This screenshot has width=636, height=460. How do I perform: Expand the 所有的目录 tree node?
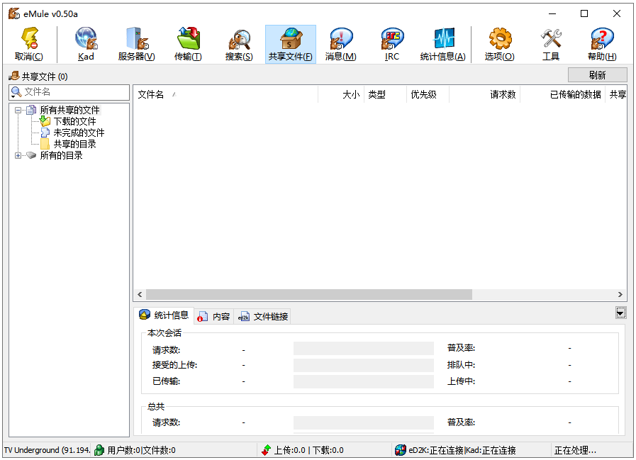click(x=18, y=155)
